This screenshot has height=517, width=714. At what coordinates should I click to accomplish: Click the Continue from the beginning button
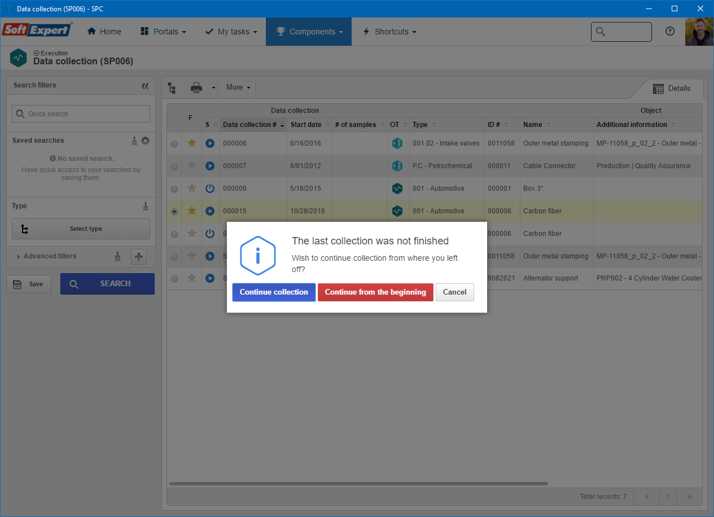(x=375, y=292)
